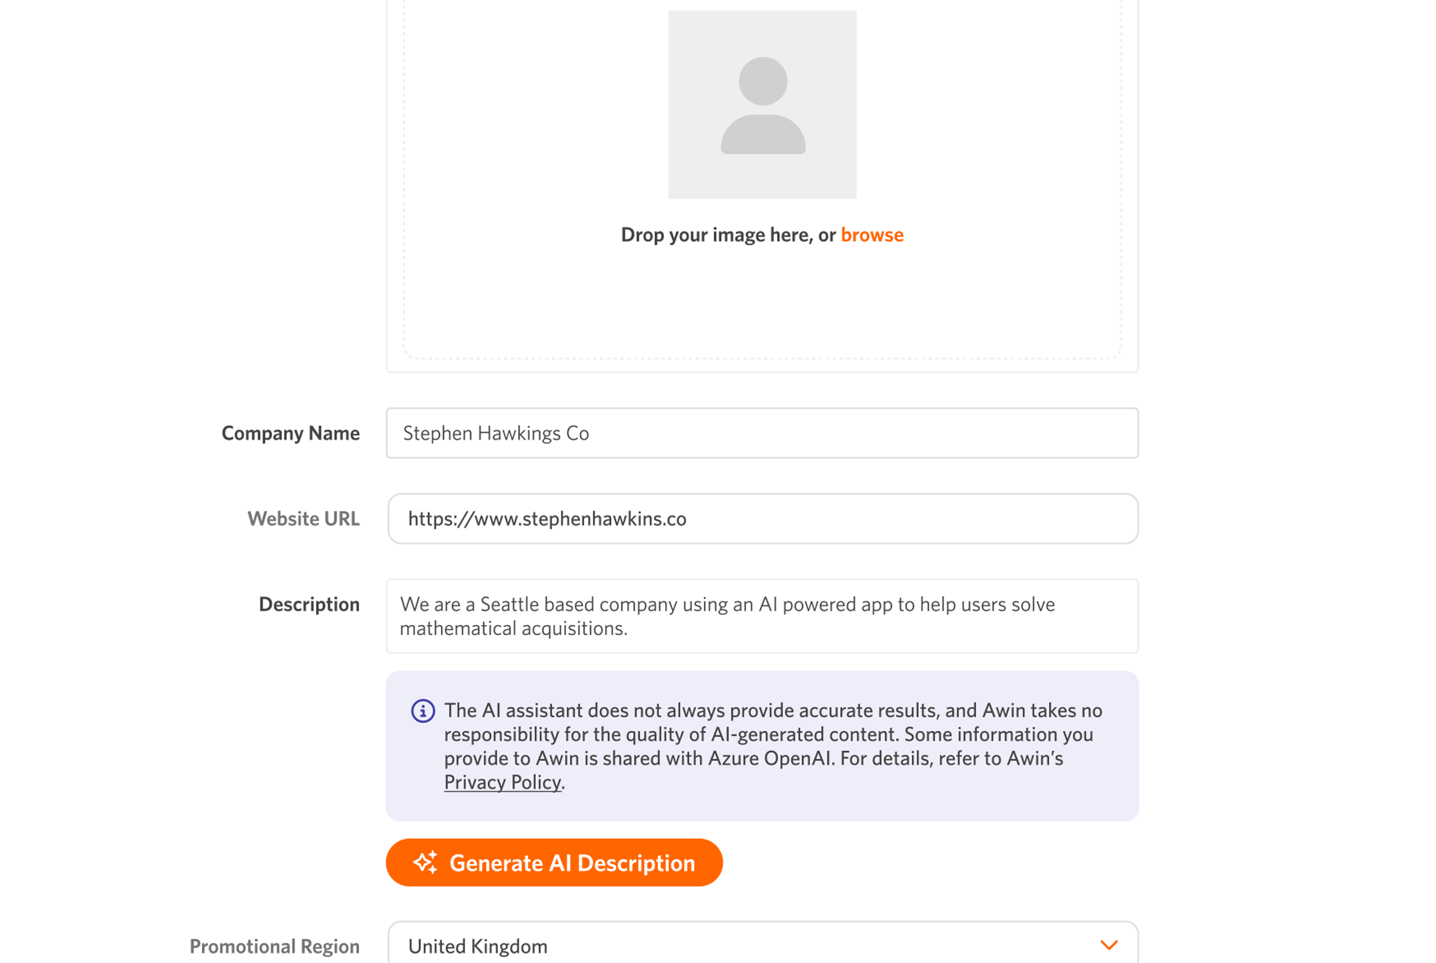Image resolution: width=1436 pixels, height=963 pixels.
Task: Click the 'Drop your image here' text
Action: coord(727,235)
